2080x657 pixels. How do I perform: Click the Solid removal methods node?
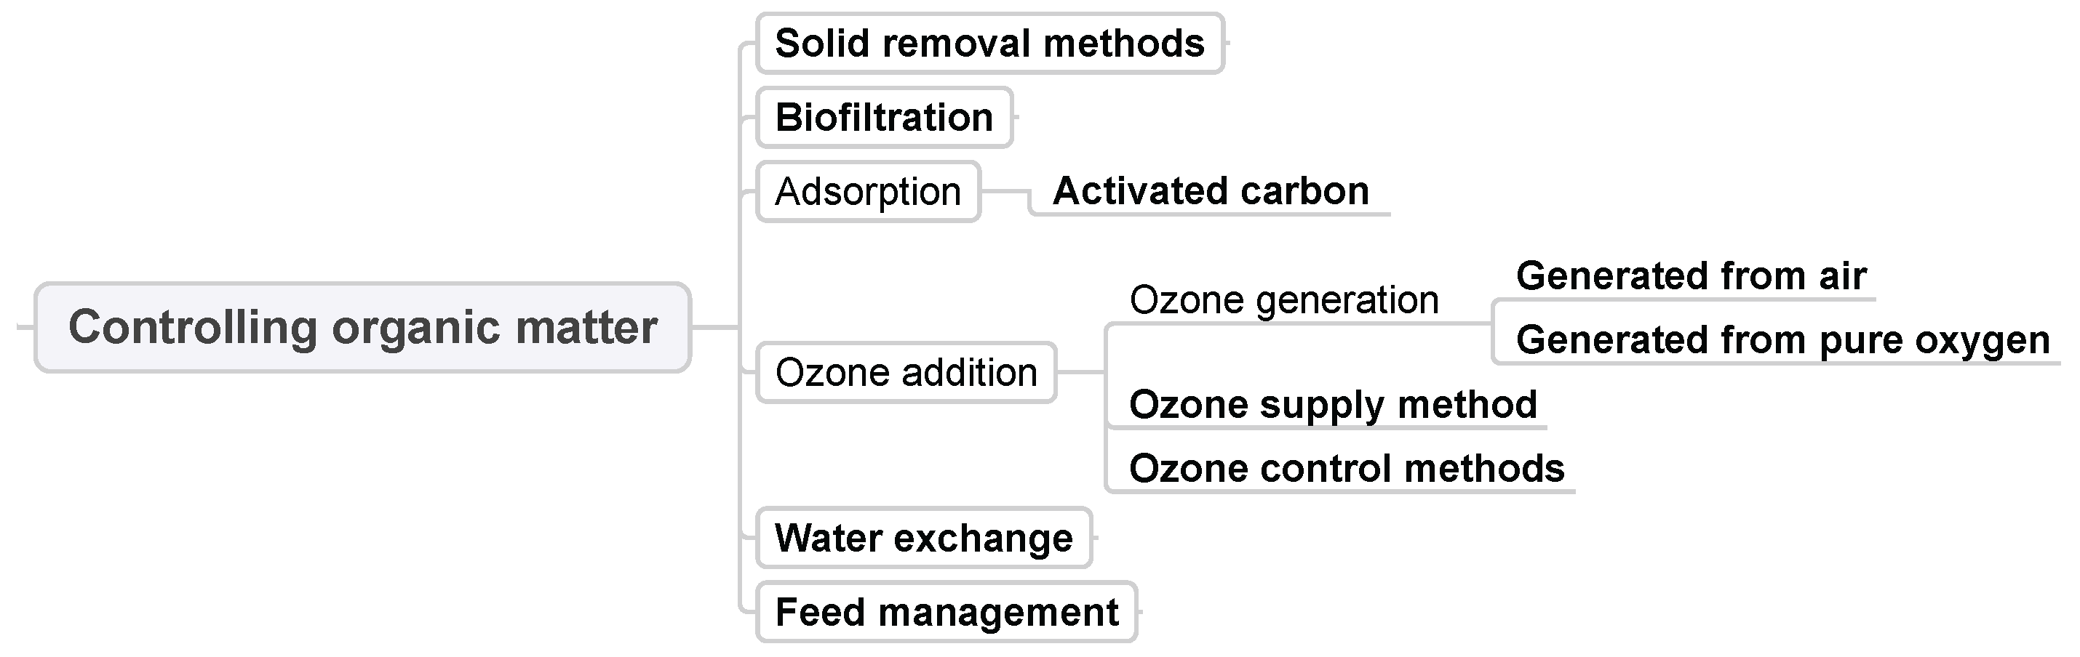(989, 44)
